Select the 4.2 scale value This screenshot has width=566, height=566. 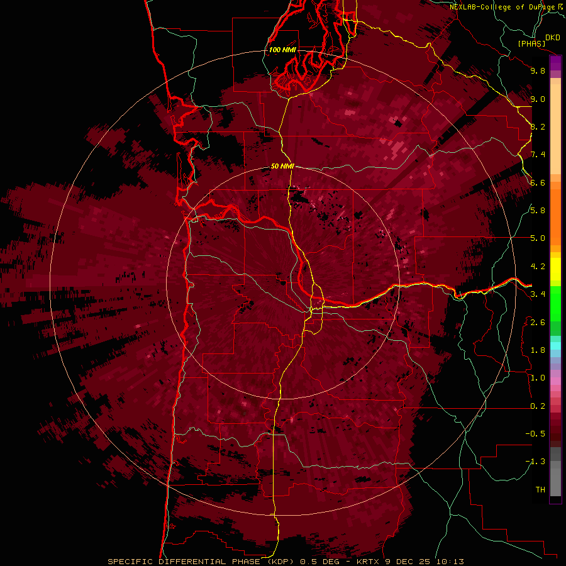(x=538, y=267)
